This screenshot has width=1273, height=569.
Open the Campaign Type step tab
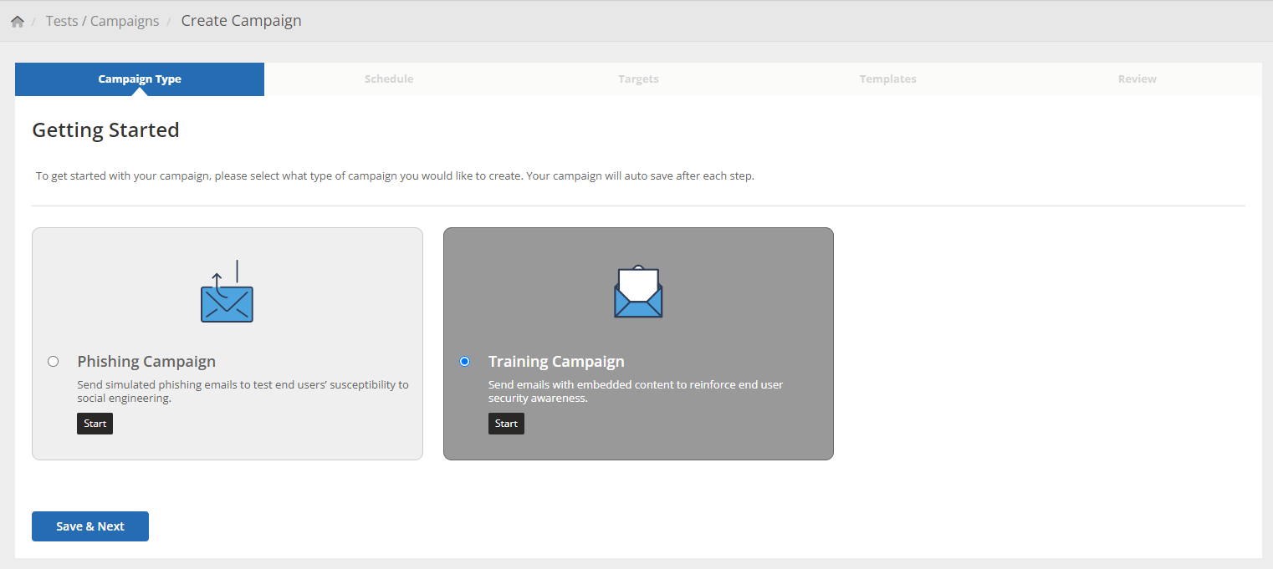pos(140,79)
